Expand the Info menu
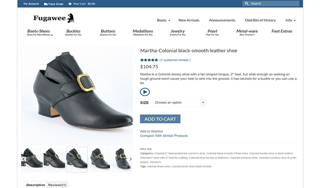Screen dimensions: 322x188 click(x=291, y=20)
